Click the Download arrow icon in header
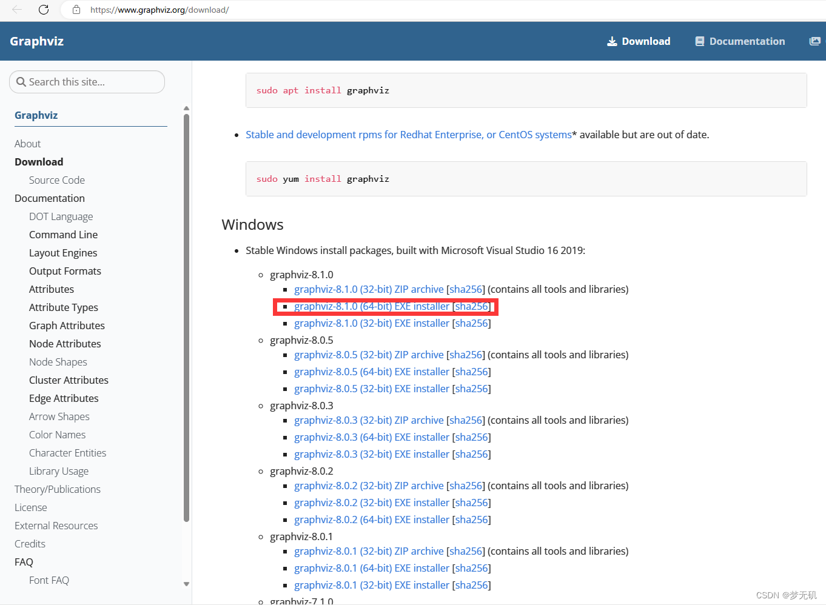826x605 pixels. pyautogui.click(x=612, y=41)
